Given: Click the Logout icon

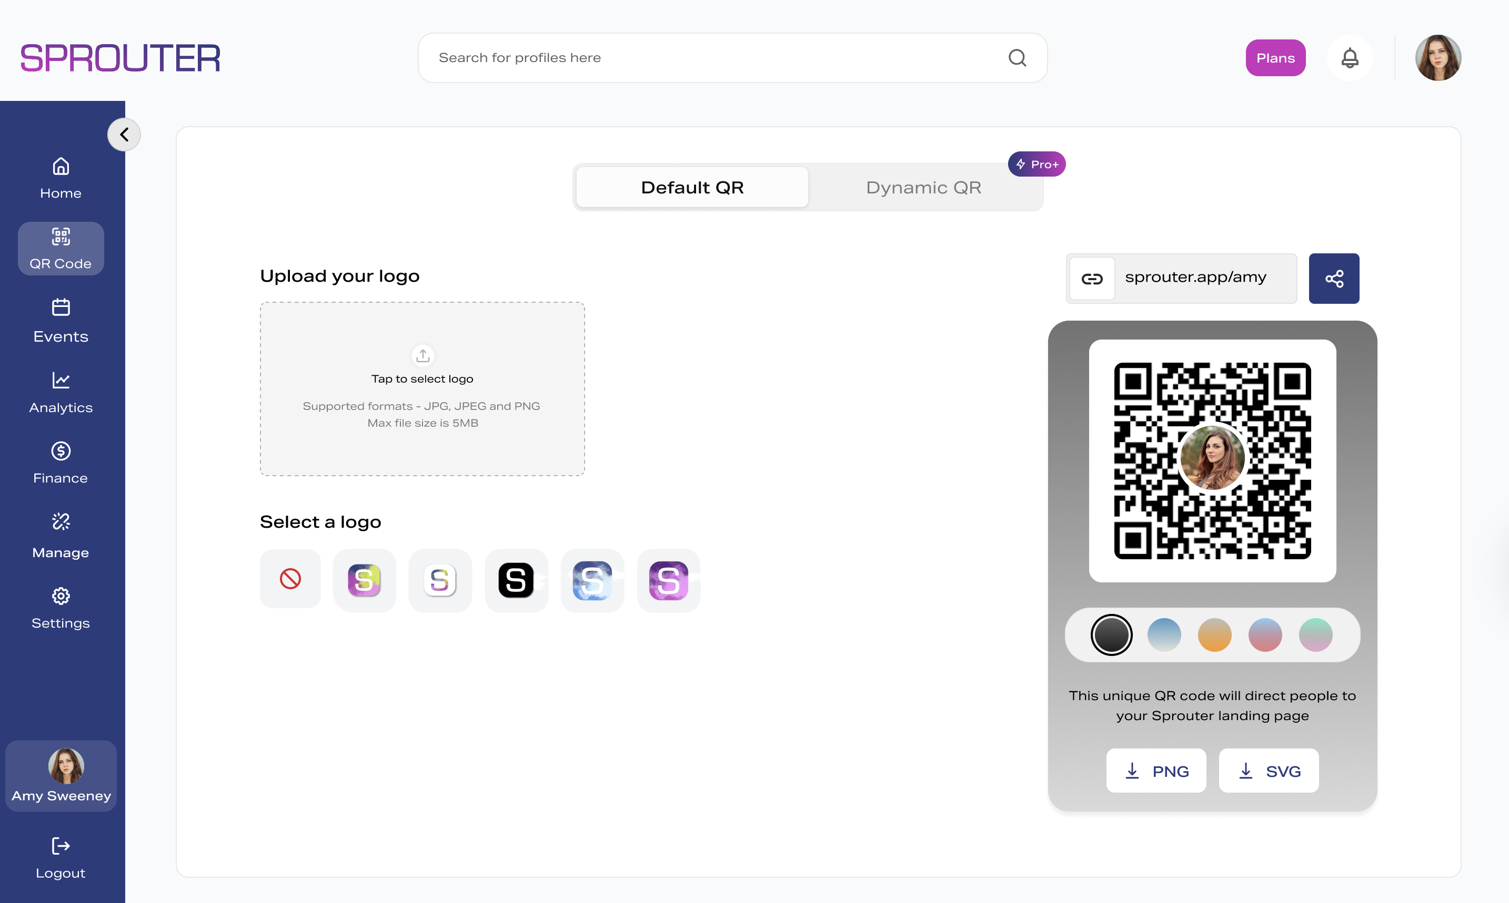Looking at the screenshot, I should [61, 846].
